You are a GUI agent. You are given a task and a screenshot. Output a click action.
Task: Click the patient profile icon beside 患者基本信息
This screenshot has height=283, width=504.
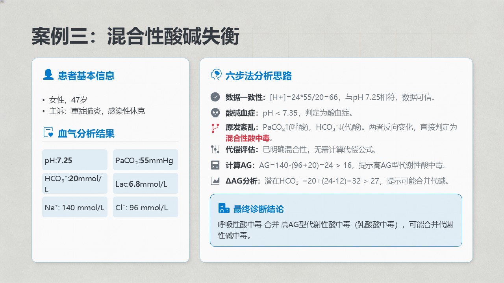pos(48,75)
